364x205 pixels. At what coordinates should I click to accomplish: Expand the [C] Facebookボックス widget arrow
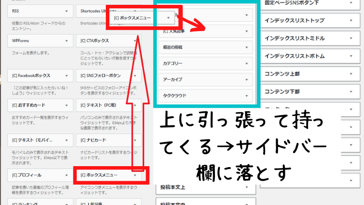66,76
